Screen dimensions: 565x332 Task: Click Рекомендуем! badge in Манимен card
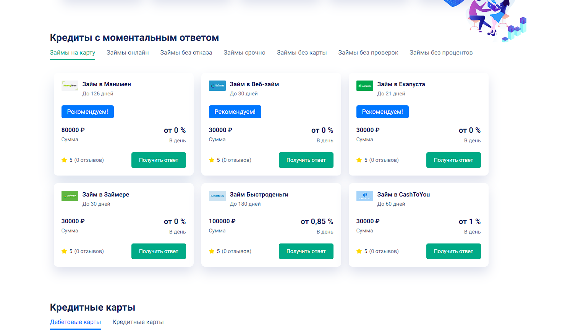tap(87, 112)
